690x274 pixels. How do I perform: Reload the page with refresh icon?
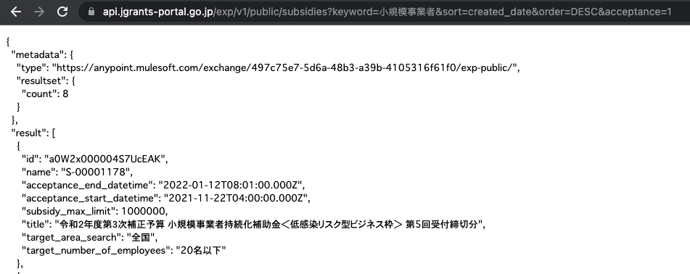pyautogui.click(x=62, y=12)
